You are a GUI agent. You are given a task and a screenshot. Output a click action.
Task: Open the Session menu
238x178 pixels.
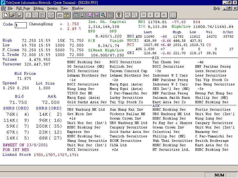(52, 8)
